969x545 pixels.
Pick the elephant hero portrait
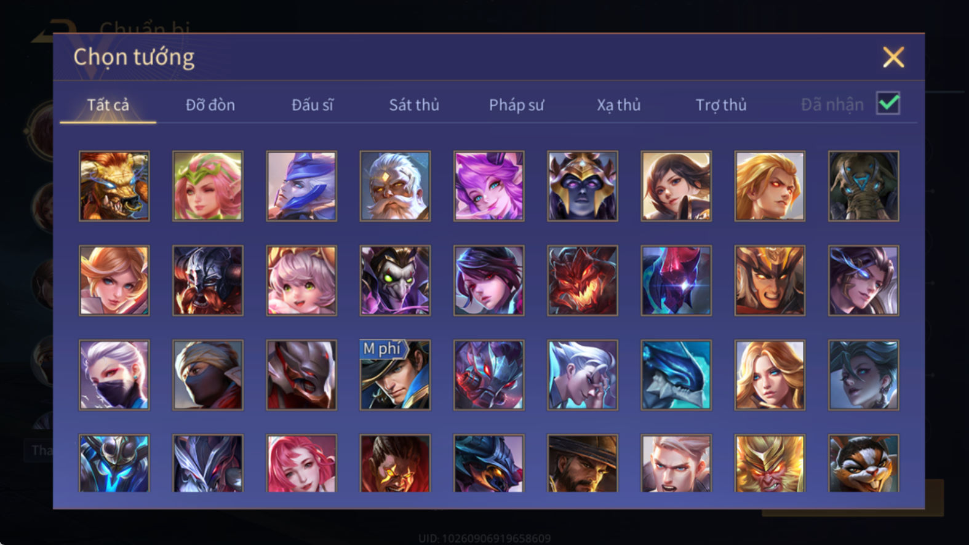tap(863, 186)
